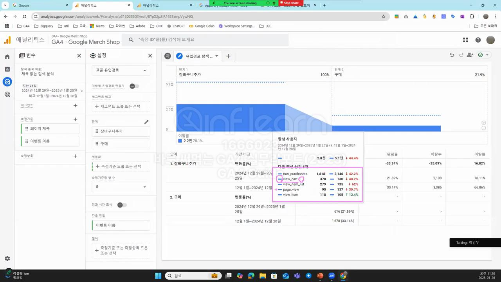Close the 설정 panel
The image size is (501, 282).
[x=150, y=56]
